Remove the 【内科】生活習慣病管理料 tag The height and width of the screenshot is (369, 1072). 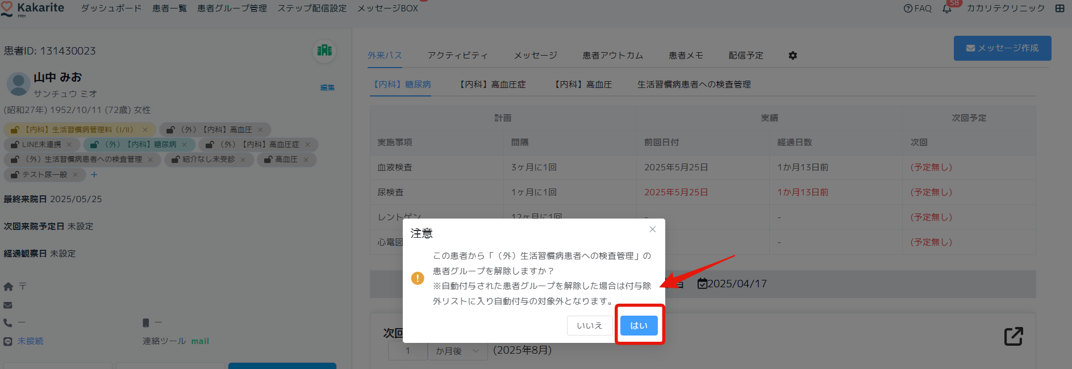point(145,130)
